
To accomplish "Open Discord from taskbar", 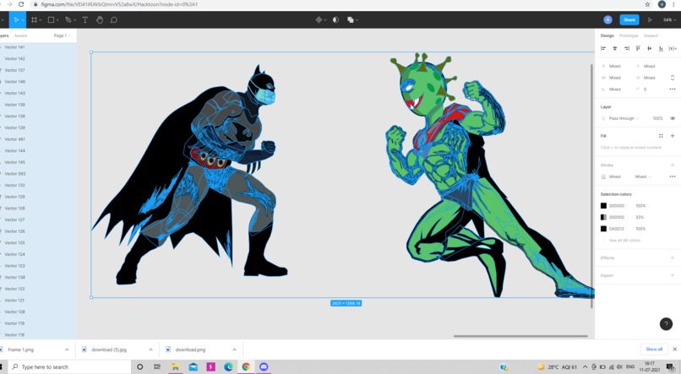I will pyautogui.click(x=264, y=367).
